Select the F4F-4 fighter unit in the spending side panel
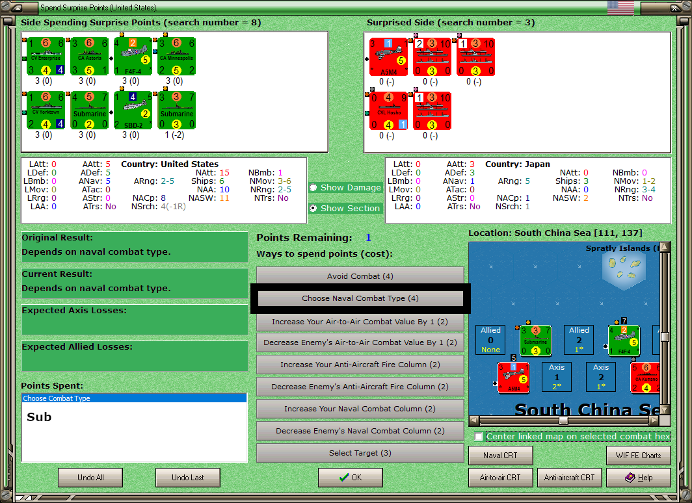Screen dimensions: 692x503 point(133,57)
